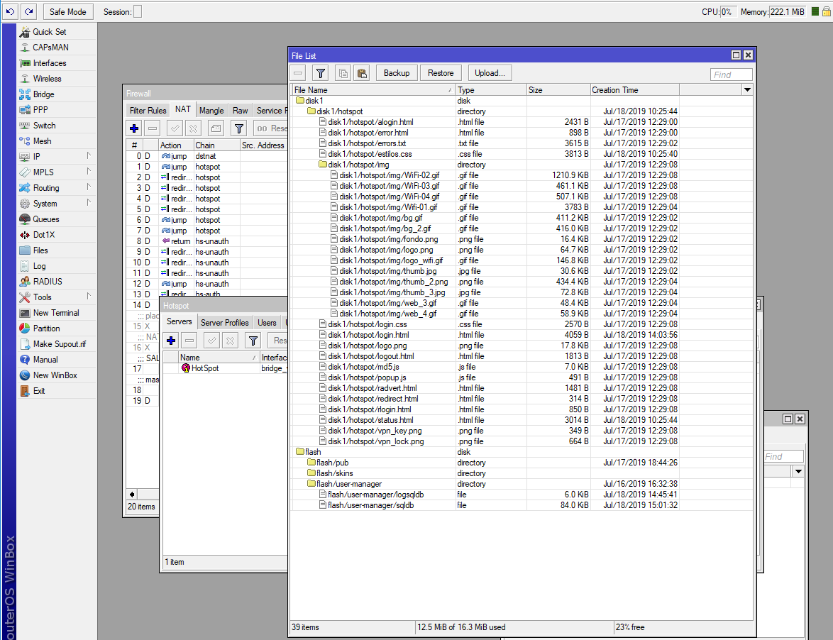Click the undo arrow icon

[x=9, y=11]
